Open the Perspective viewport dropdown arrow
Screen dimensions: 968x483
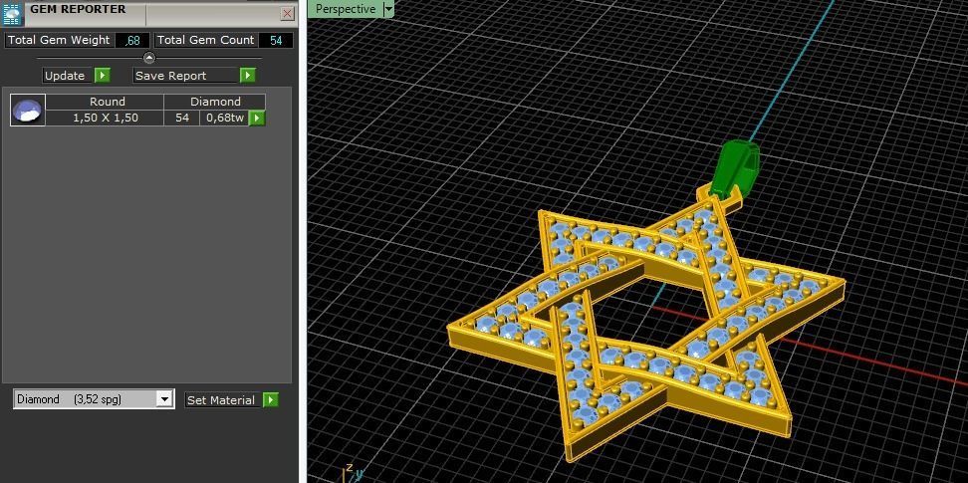pyautogui.click(x=387, y=9)
